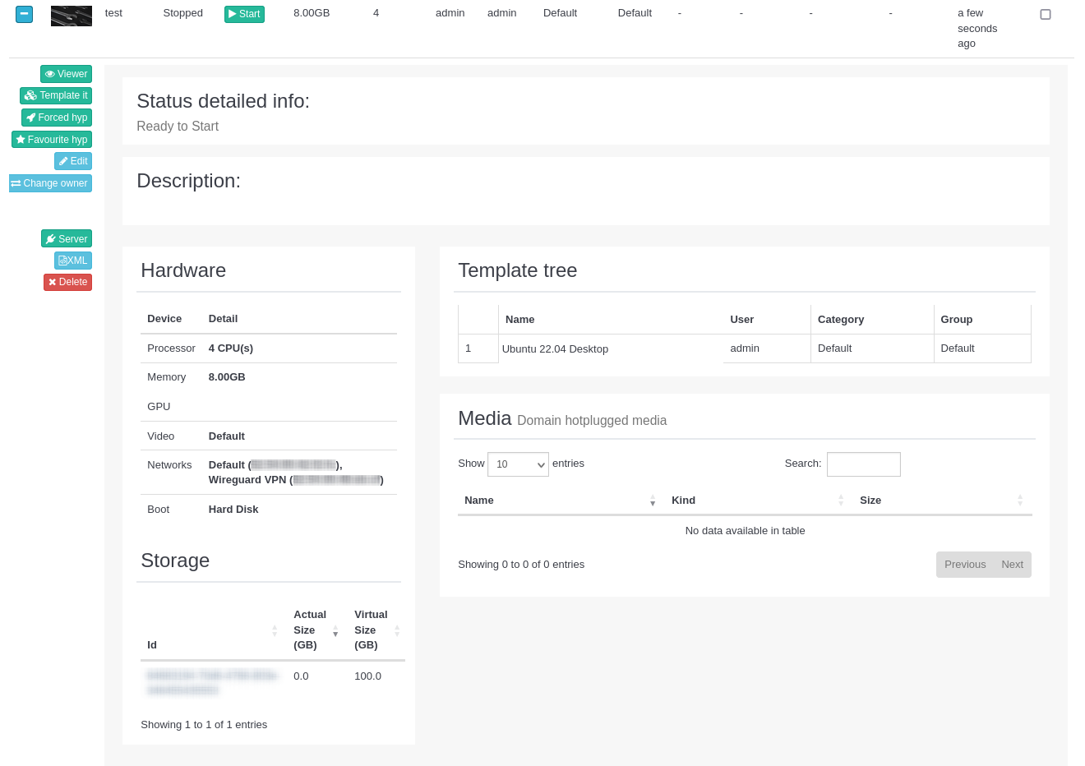Click the test desktop thumbnail
This screenshot has height=766, width=1085.
point(72,16)
